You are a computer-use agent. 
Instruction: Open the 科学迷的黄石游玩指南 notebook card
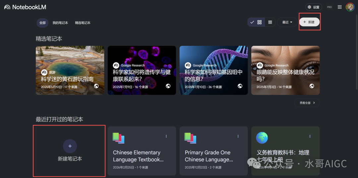point(70,70)
